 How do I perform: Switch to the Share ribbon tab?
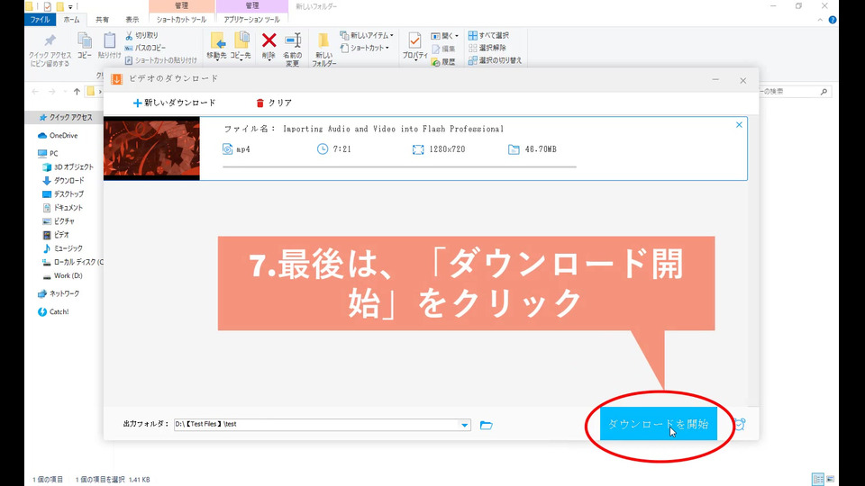[102, 19]
